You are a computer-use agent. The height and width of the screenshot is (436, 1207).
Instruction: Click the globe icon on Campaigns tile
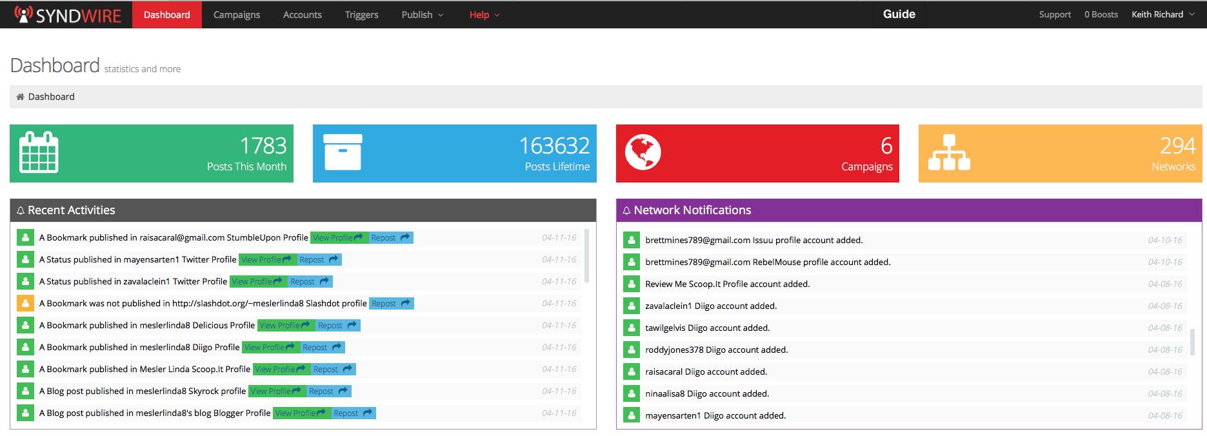coord(643,153)
